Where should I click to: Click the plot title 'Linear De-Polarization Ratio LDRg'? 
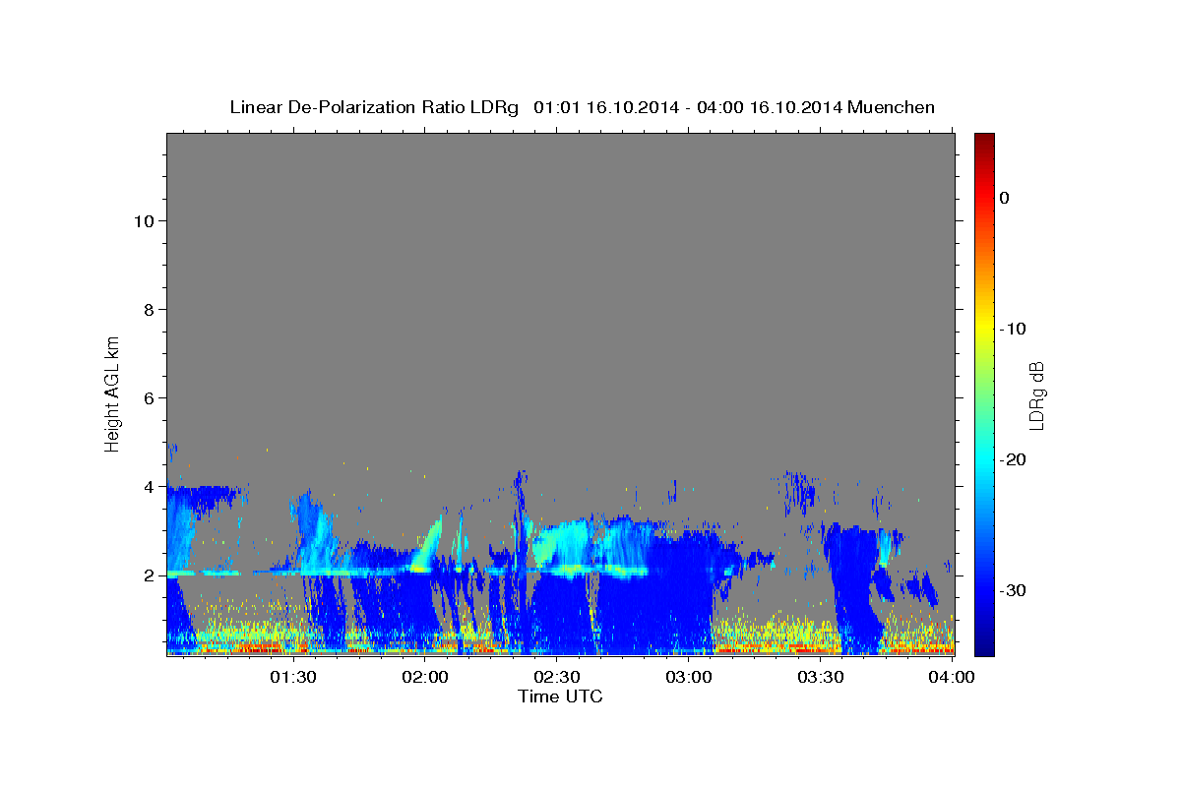coord(374,107)
